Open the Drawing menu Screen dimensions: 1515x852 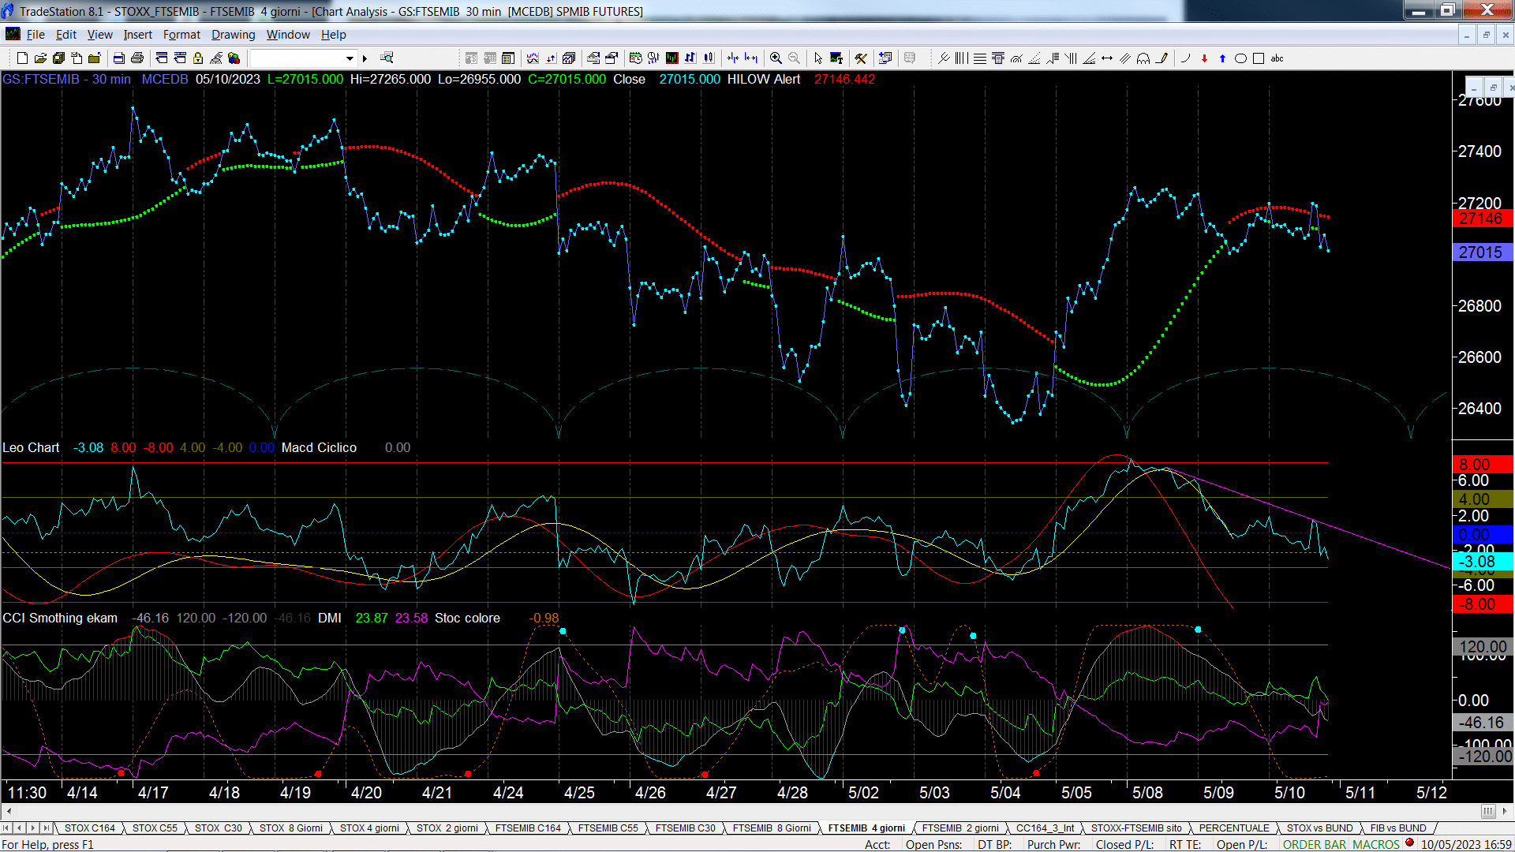click(x=233, y=35)
